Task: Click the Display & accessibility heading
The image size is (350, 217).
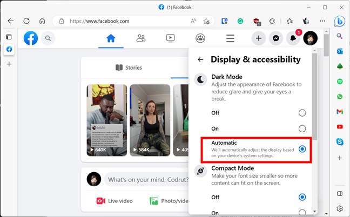Action: tap(255, 59)
